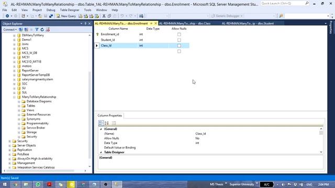
Task: Click the Quick Launch search field
Action: (x=283, y=3)
